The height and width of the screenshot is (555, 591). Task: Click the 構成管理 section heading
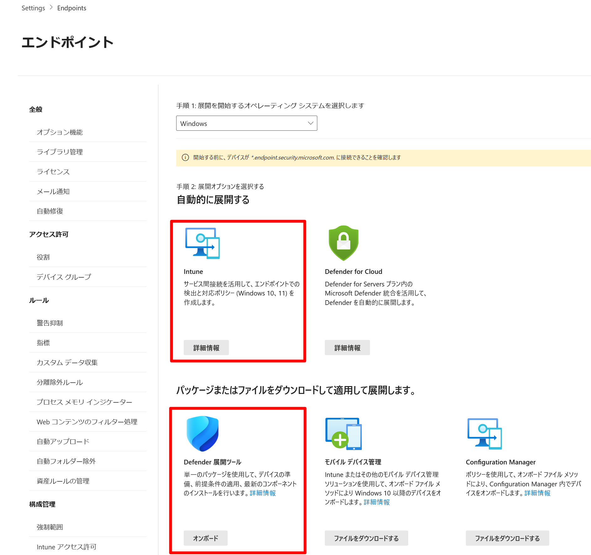tap(42, 504)
